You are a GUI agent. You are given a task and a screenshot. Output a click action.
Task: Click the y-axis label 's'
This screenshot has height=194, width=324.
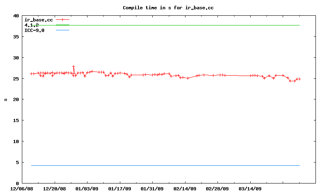6,99
